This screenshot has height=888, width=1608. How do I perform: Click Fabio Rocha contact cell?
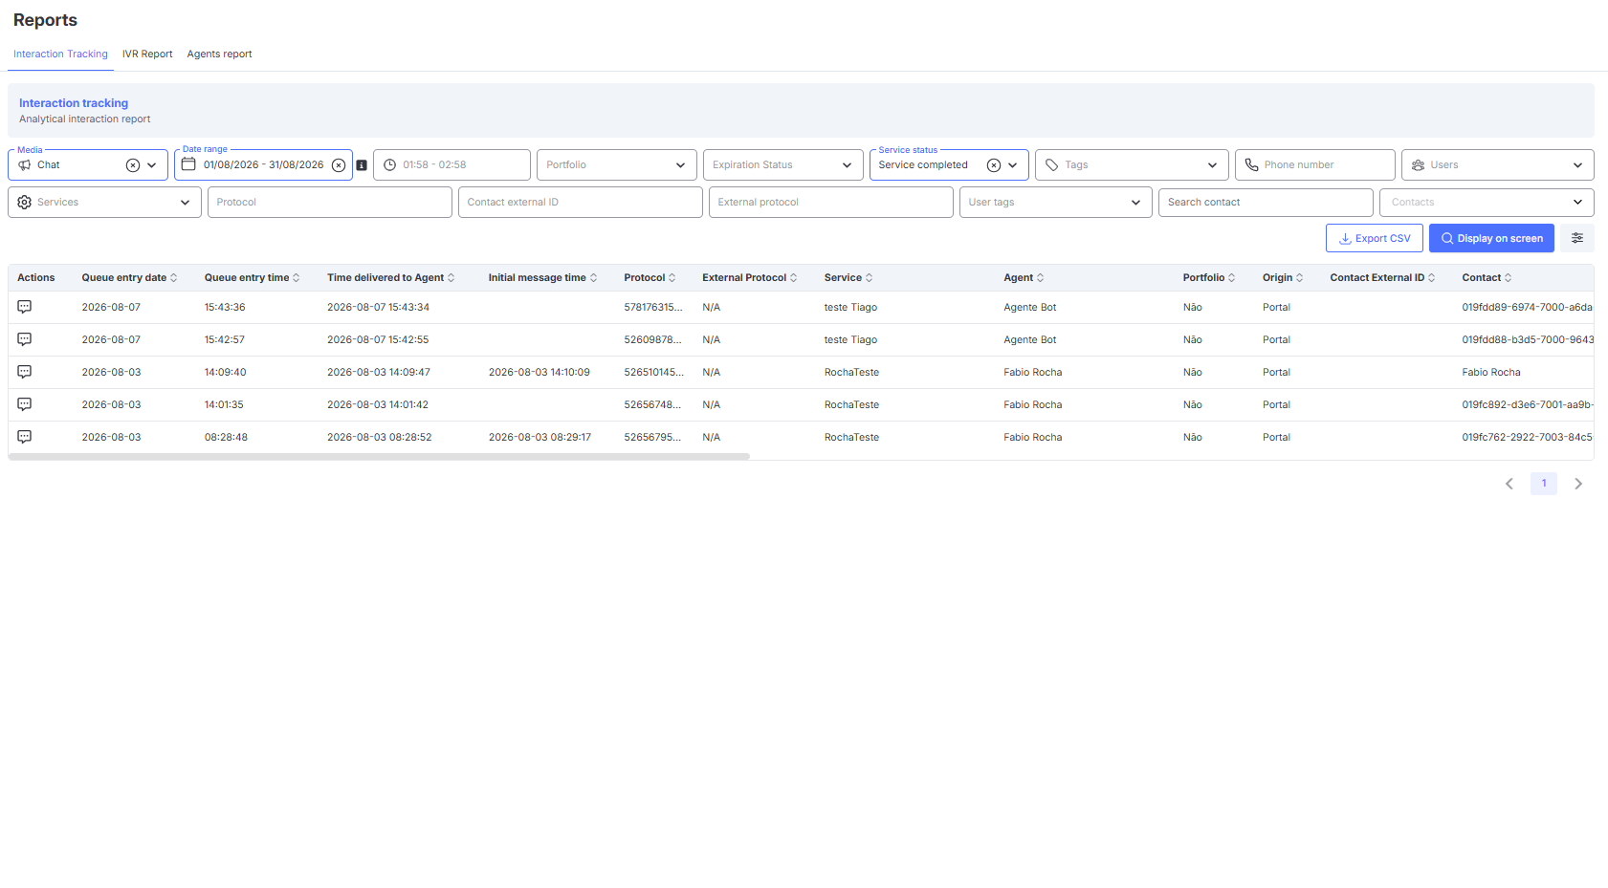coord(1490,373)
